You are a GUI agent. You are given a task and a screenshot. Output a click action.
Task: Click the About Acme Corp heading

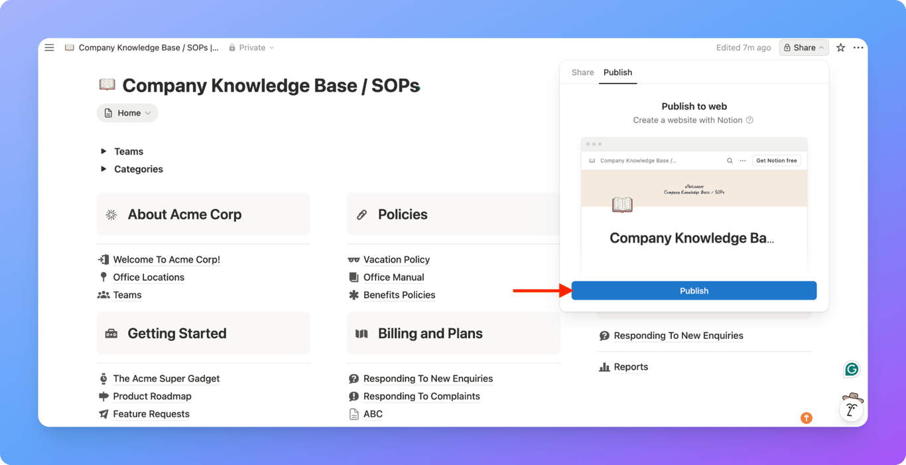point(184,214)
